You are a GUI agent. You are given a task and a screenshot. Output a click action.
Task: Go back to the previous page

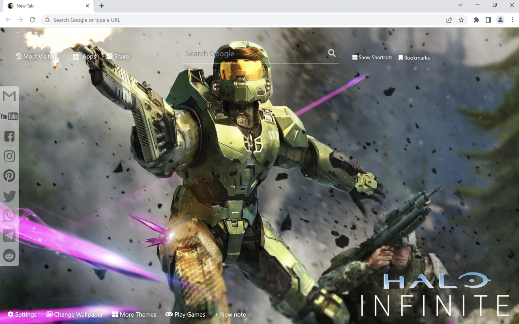[x=8, y=20]
